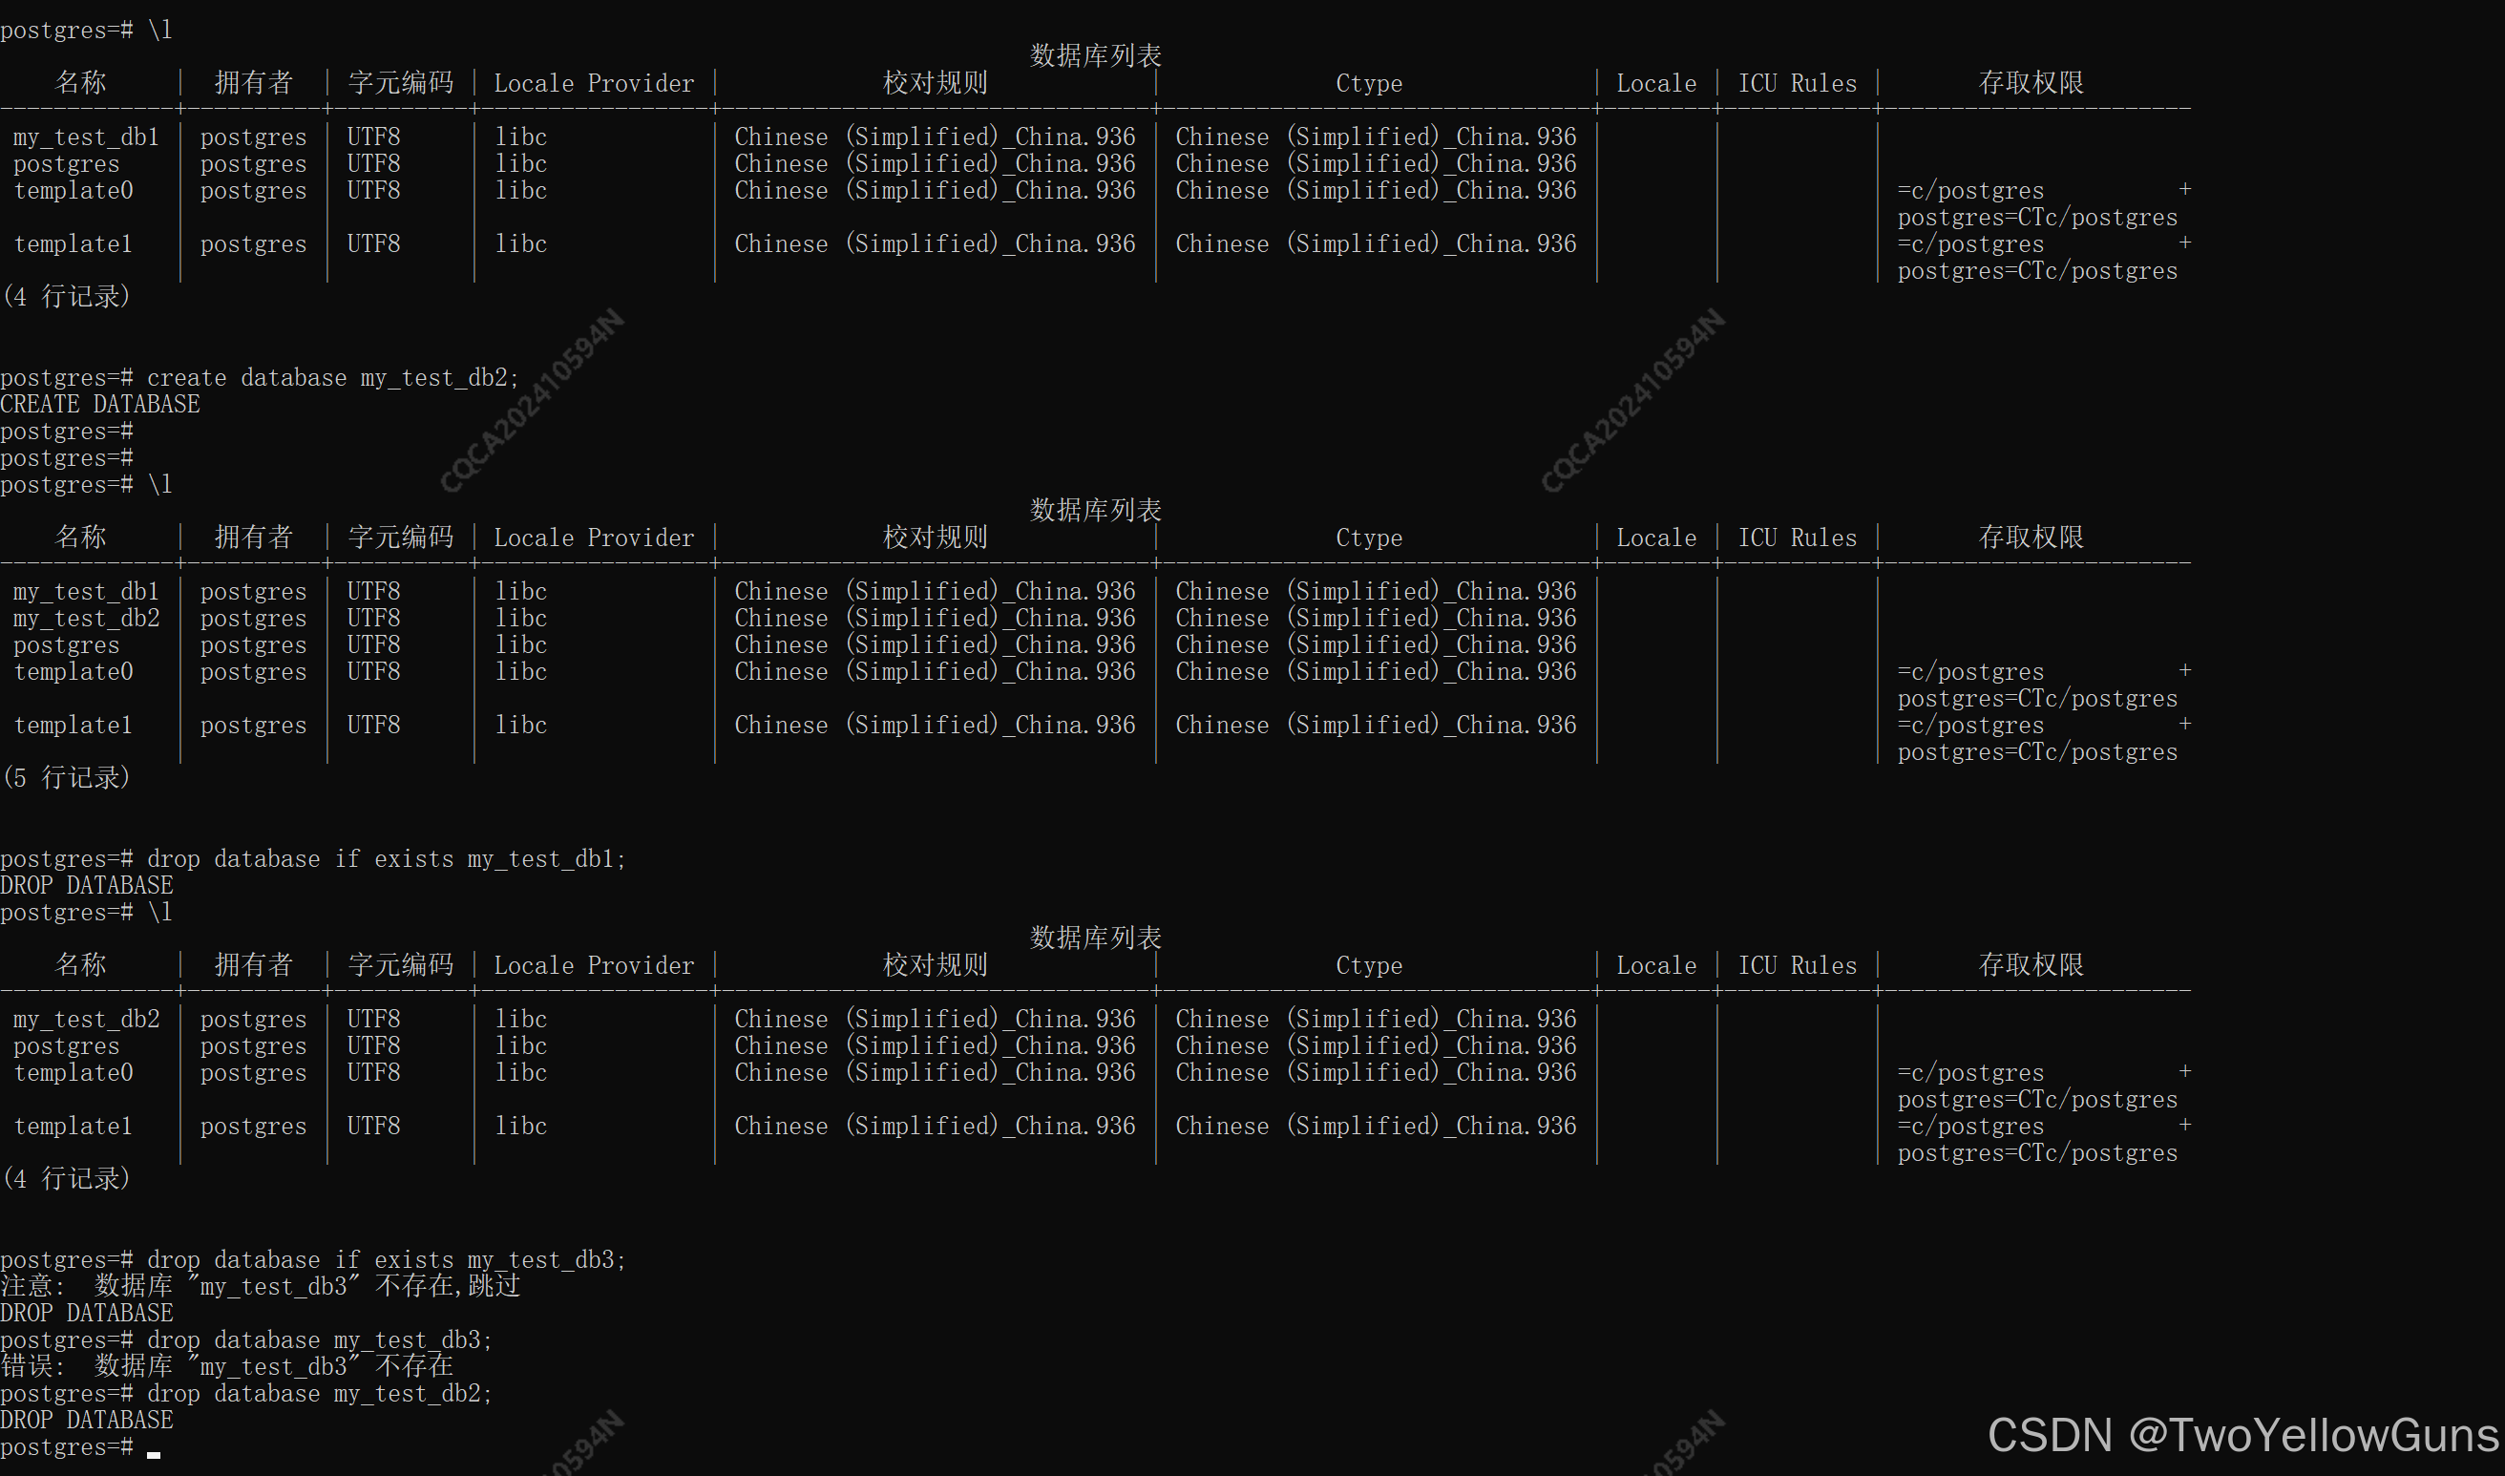Screen dimensions: 2505x1476
Task: Click the first '\l' command at the top
Action: [159, 30]
